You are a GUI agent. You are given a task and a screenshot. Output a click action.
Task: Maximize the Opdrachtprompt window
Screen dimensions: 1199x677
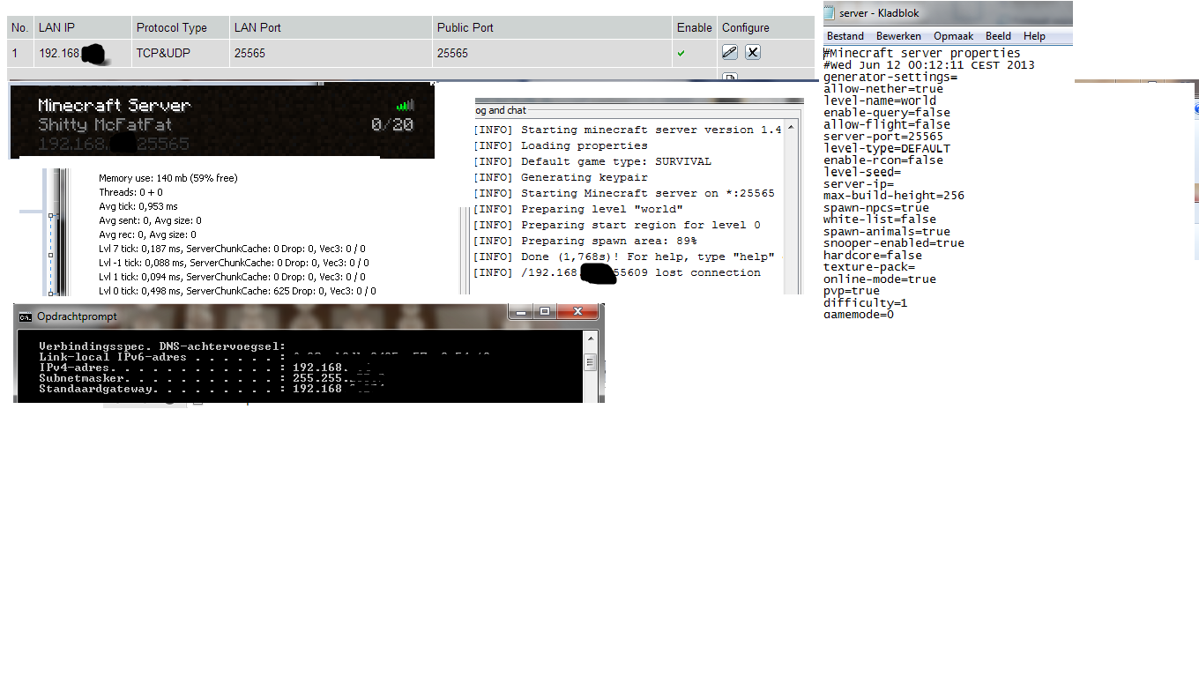545,312
